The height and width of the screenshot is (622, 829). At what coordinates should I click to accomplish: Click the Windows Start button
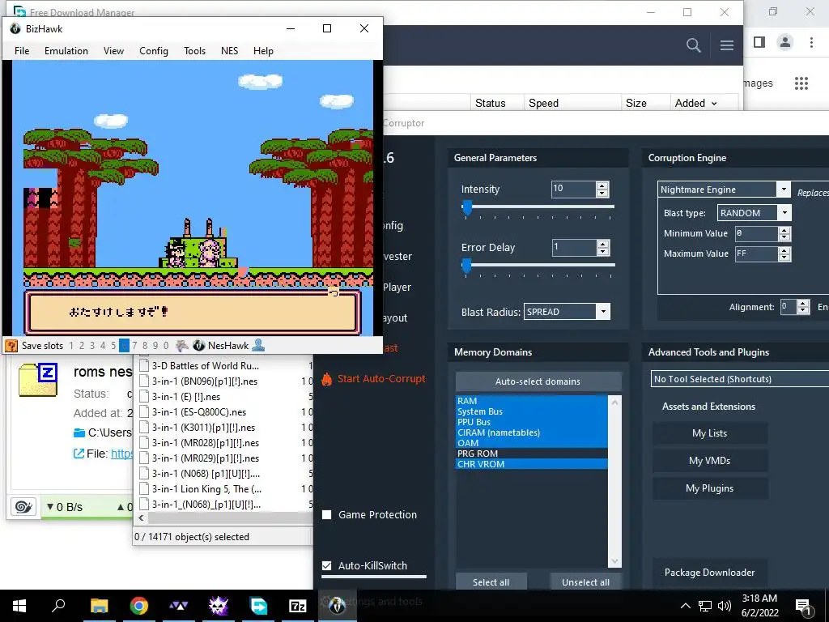[x=19, y=606]
